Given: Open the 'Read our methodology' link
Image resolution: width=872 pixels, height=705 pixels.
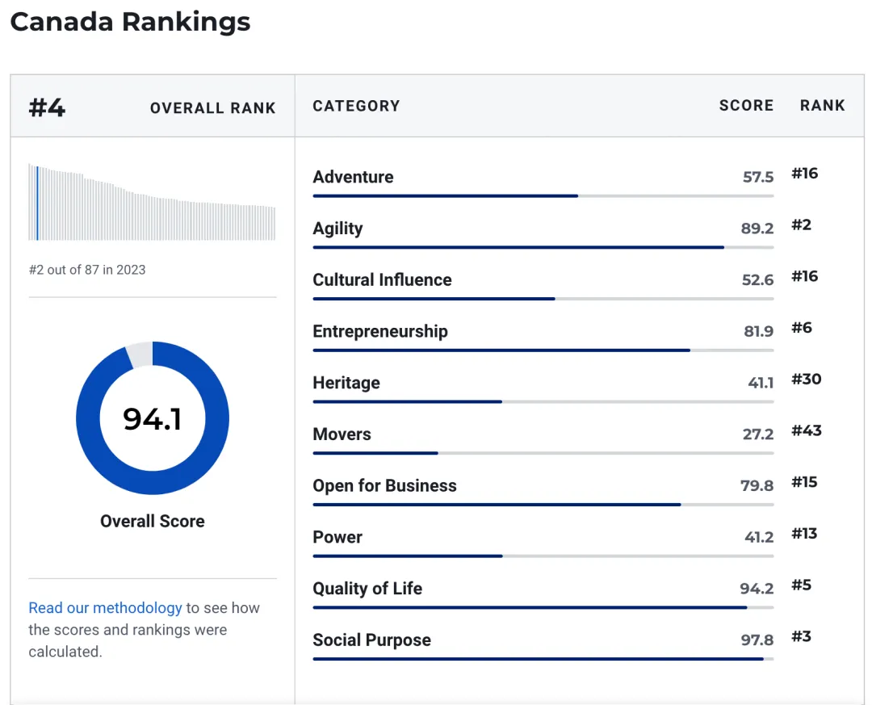Looking at the screenshot, I should [105, 608].
